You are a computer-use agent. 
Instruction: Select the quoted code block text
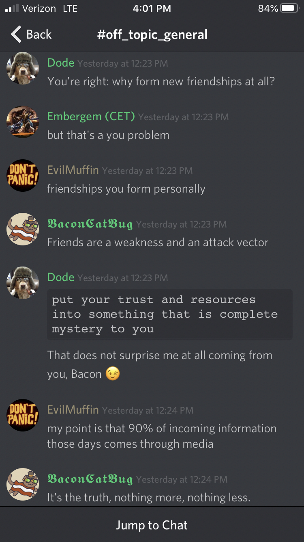click(170, 314)
